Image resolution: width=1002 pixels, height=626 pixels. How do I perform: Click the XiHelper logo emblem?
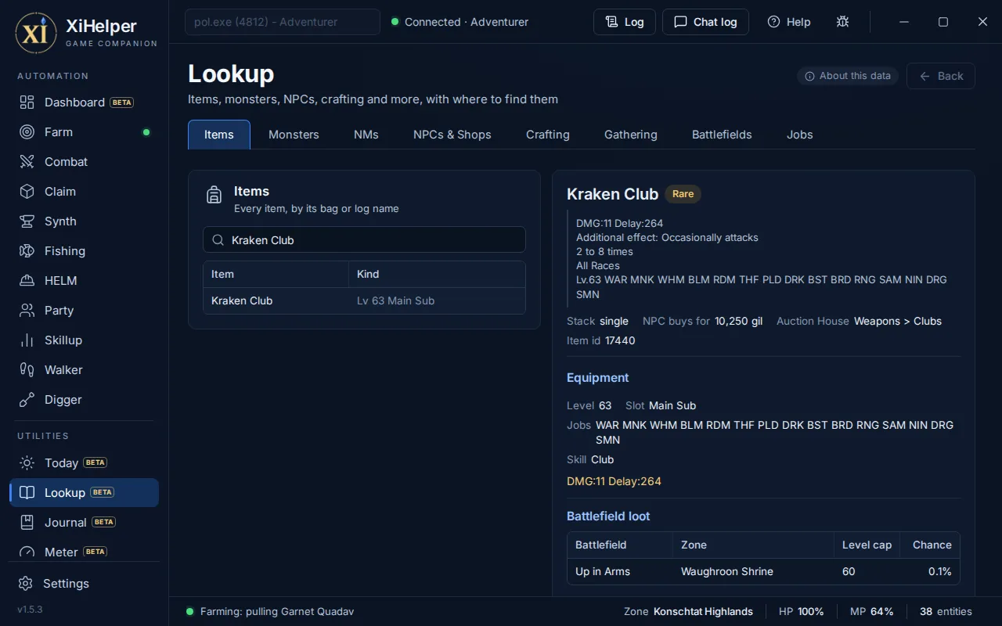pyautogui.click(x=36, y=33)
